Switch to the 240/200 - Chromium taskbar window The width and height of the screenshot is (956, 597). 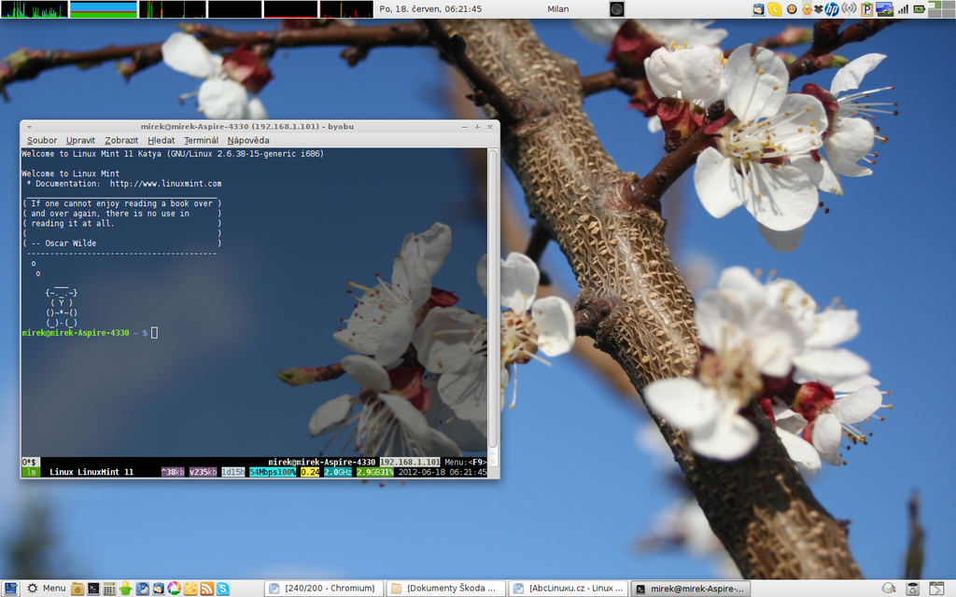click(x=323, y=589)
